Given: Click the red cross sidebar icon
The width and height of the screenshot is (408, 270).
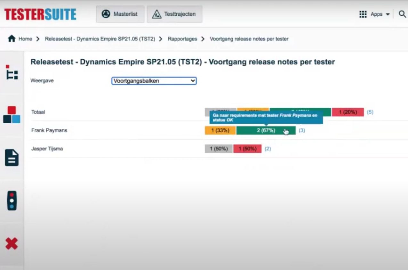Looking at the screenshot, I should click(x=12, y=244).
